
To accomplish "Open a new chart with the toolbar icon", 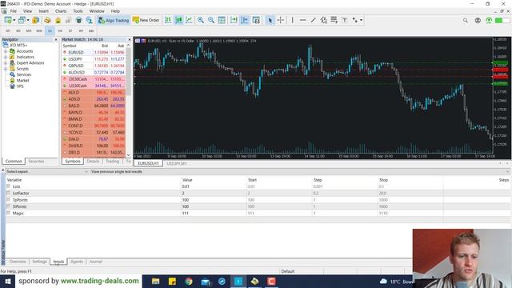I will (x=8, y=20).
